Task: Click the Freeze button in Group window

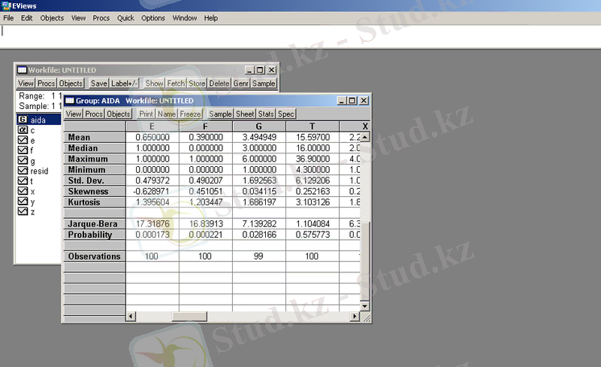Action: (x=190, y=114)
